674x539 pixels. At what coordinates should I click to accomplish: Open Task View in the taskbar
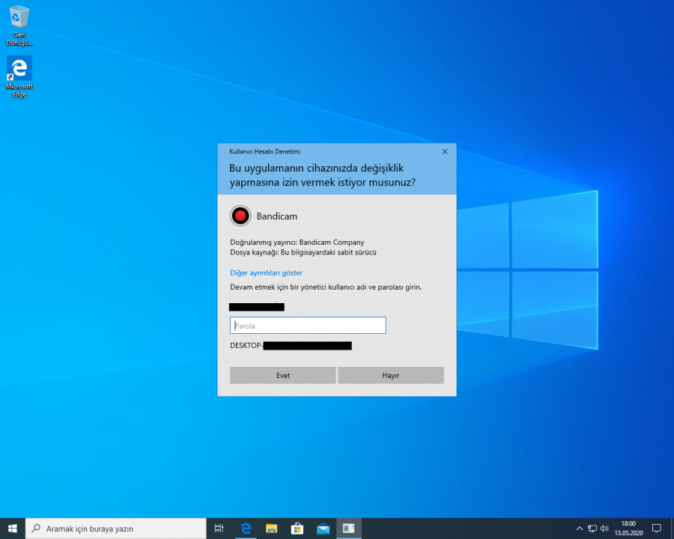(x=219, y=529)
